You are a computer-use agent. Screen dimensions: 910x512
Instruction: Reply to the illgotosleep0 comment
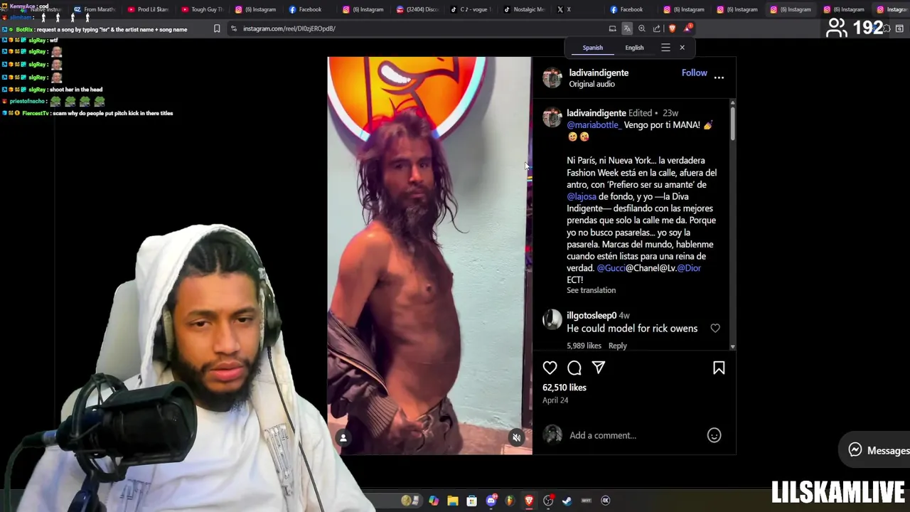click(617, 346)
